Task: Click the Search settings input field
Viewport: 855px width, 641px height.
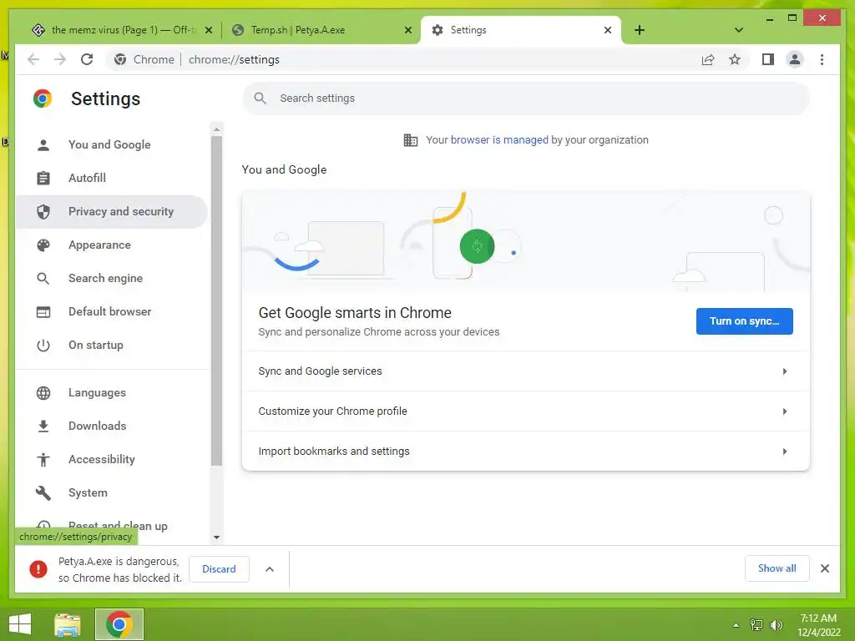Action: 526,98
